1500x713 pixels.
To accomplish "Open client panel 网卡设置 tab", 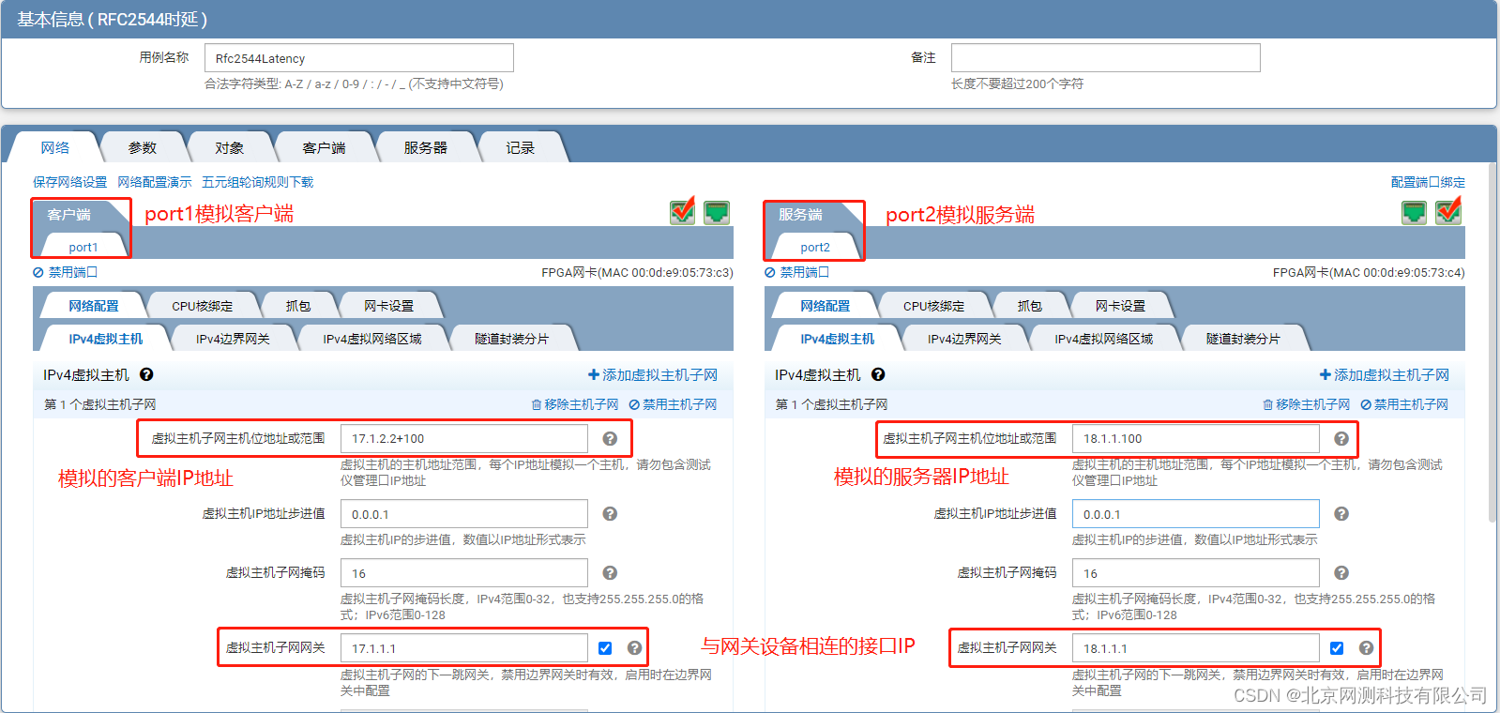I will 388,306.
